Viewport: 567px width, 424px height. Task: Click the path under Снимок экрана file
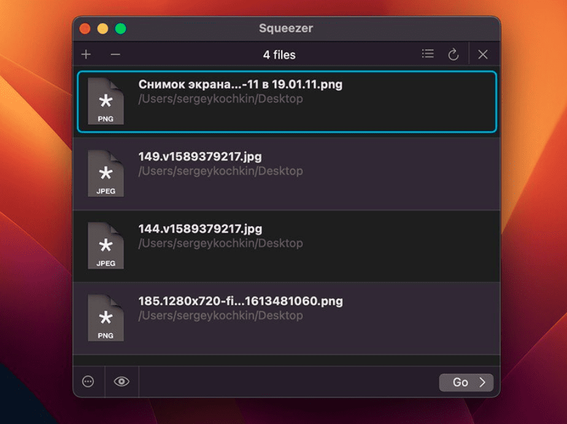coord(220,99)
